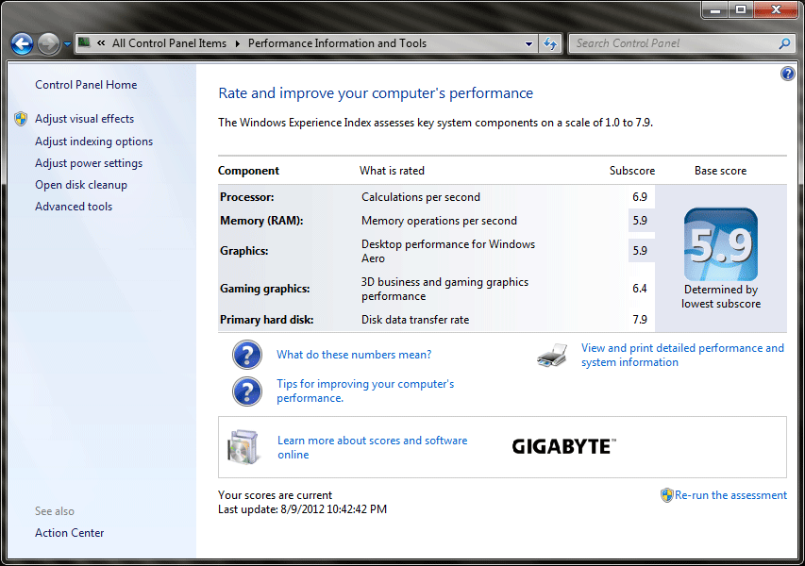Select the Control Panel folder icon in address bar
The image size is (805, 566).
[84, 42]
